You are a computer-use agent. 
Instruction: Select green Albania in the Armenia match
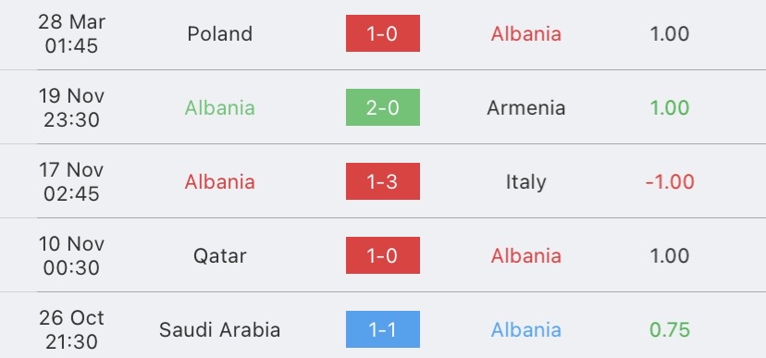click(220, 108)
